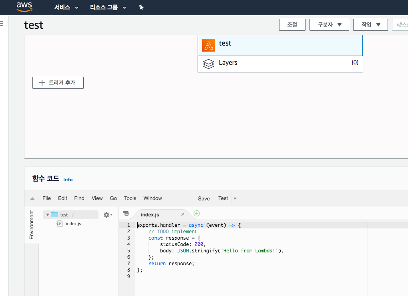Open the Environment side panel tab
Screen dimensions: 408x296
coord(32,225)
